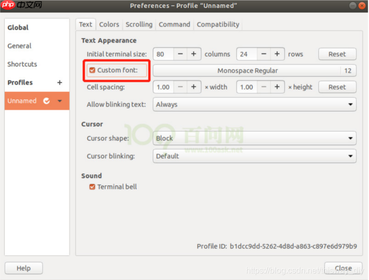Open the Unnamed profile dropdown arrow menu
This screenshot has height=280, width=369.
(60, 101)
